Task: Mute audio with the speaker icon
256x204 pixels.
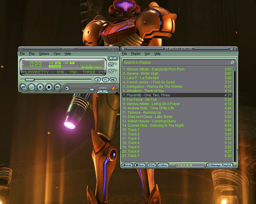Action: 67,89
